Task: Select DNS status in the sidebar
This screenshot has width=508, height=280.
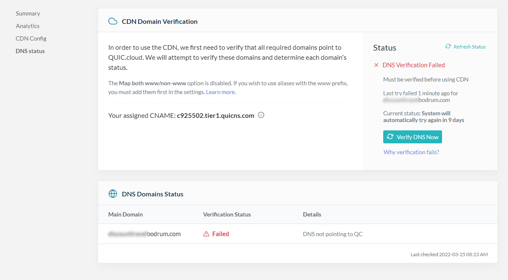Action: point(30,51)
